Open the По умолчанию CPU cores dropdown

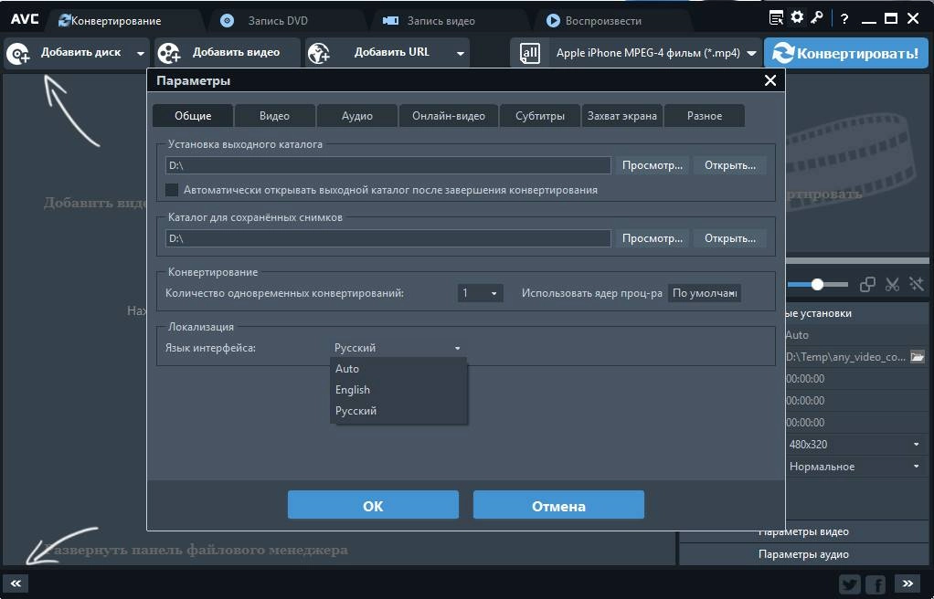point(704,293)
